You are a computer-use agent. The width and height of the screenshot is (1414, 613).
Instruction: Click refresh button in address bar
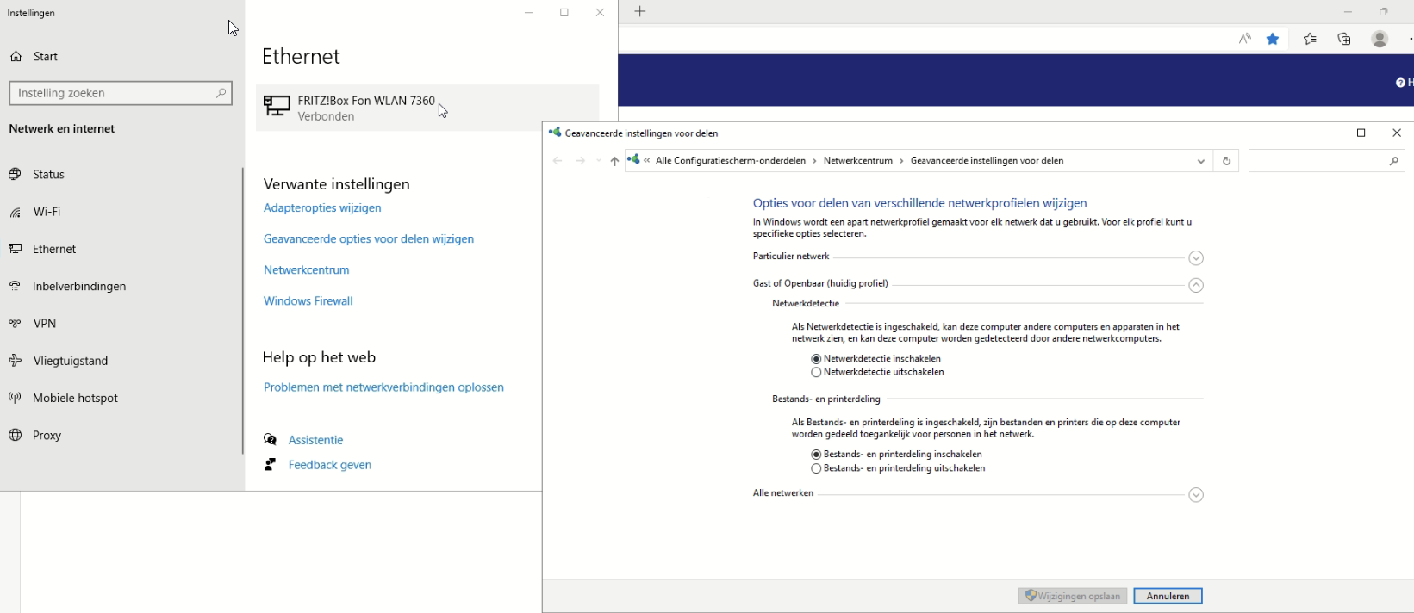point(1226,161)
